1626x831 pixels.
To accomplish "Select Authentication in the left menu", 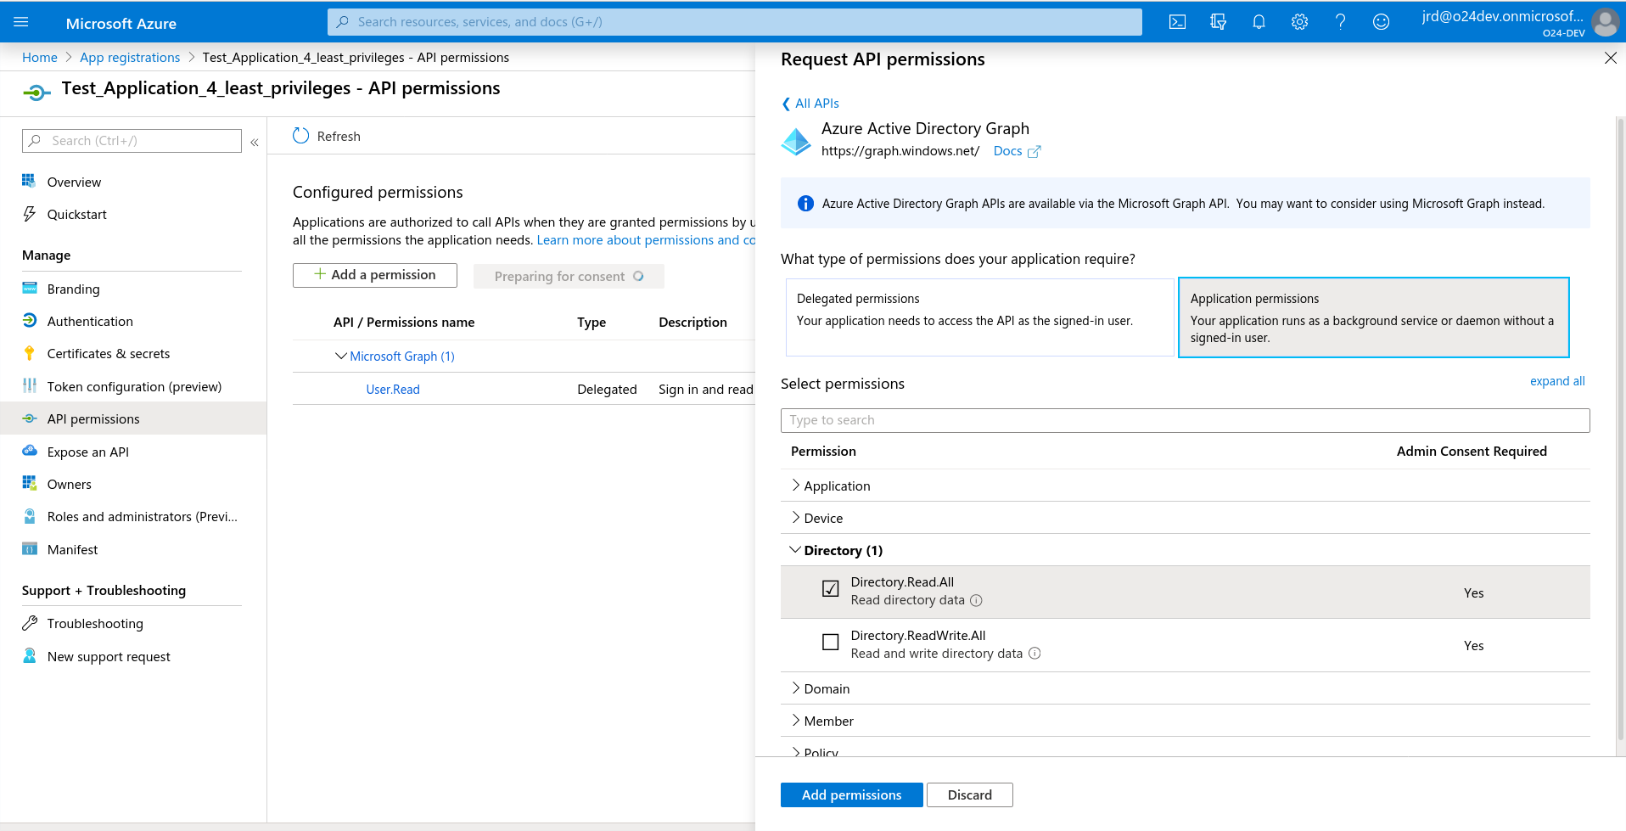I will 90,321.
